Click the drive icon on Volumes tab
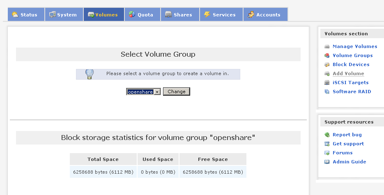This screenshot has width=384, height=195. point(91,15)
